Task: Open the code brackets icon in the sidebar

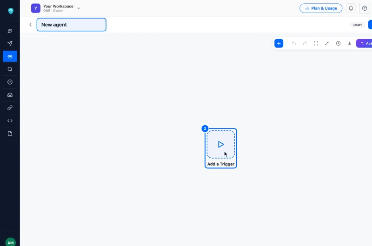Action: click(10, 120)
